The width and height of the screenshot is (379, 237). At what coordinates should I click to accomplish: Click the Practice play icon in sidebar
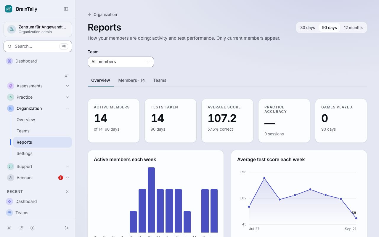point(11,97)
